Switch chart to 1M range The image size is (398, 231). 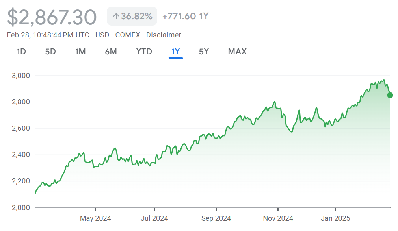(x=80, y=52)
